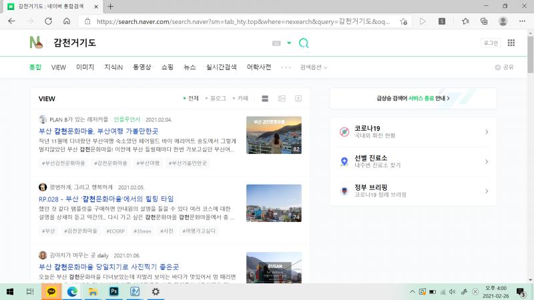Click the 인플루언서 label
The image size is (534, 300).
[127, 119]
